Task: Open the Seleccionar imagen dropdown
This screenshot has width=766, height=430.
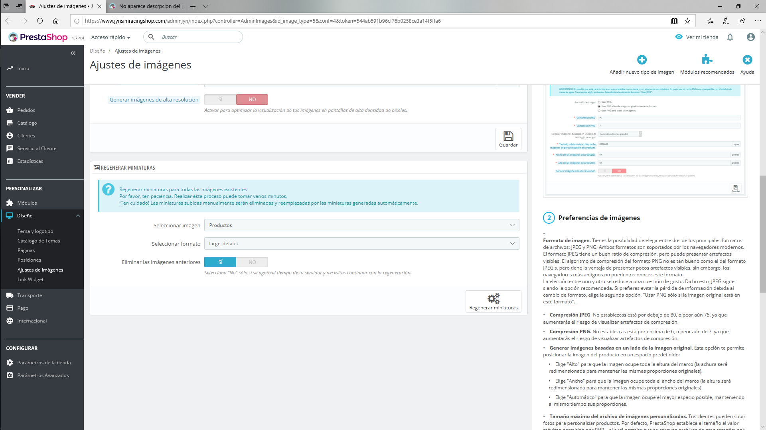Action: pos(361,225)
